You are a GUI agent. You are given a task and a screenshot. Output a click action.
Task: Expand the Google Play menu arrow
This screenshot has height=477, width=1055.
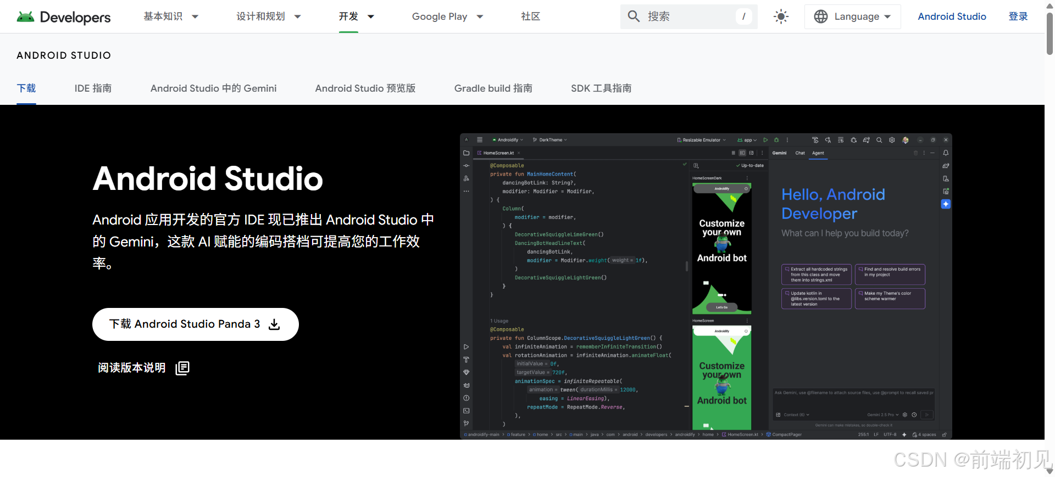point(480,16)
